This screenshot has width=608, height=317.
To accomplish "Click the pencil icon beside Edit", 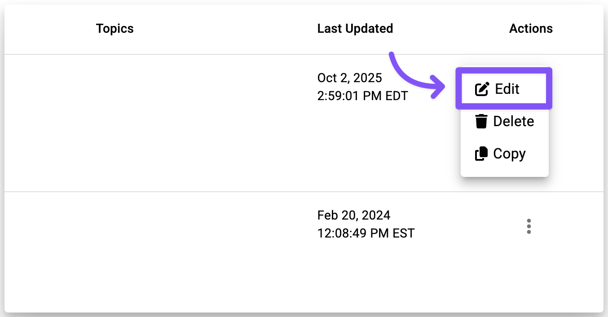I will [x=482, y=89].
